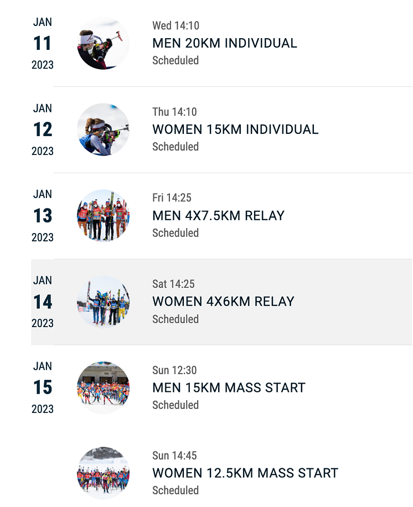Viewport: 413px width, 507px height.
Task: Click the Jan 15 2023 date label
Action: [x=43, y=387]
